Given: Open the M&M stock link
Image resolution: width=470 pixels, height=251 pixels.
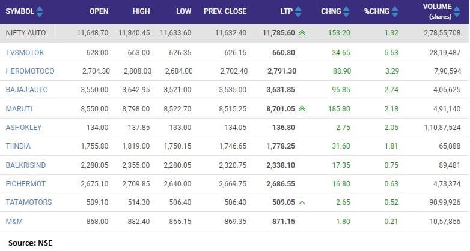Looking at the screenshot, I should point(14,221).
